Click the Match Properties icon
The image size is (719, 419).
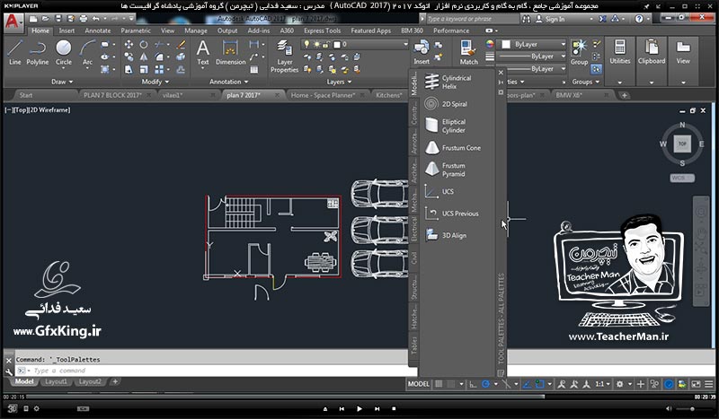(468, 52)
